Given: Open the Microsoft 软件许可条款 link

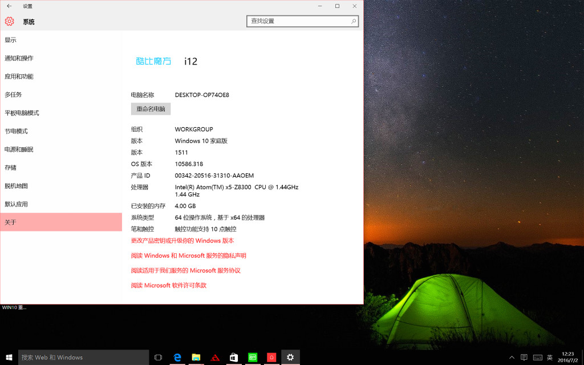Looking at the screenshot, I should (x=169, y=285).
